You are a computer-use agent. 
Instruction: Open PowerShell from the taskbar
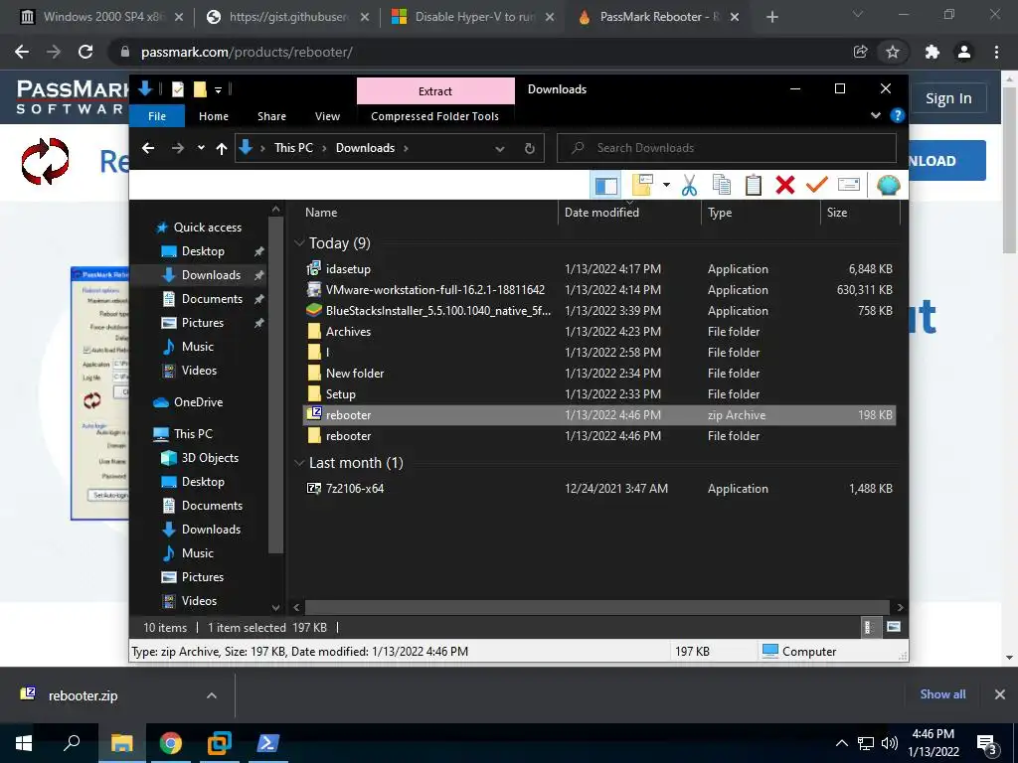point(268,743)
